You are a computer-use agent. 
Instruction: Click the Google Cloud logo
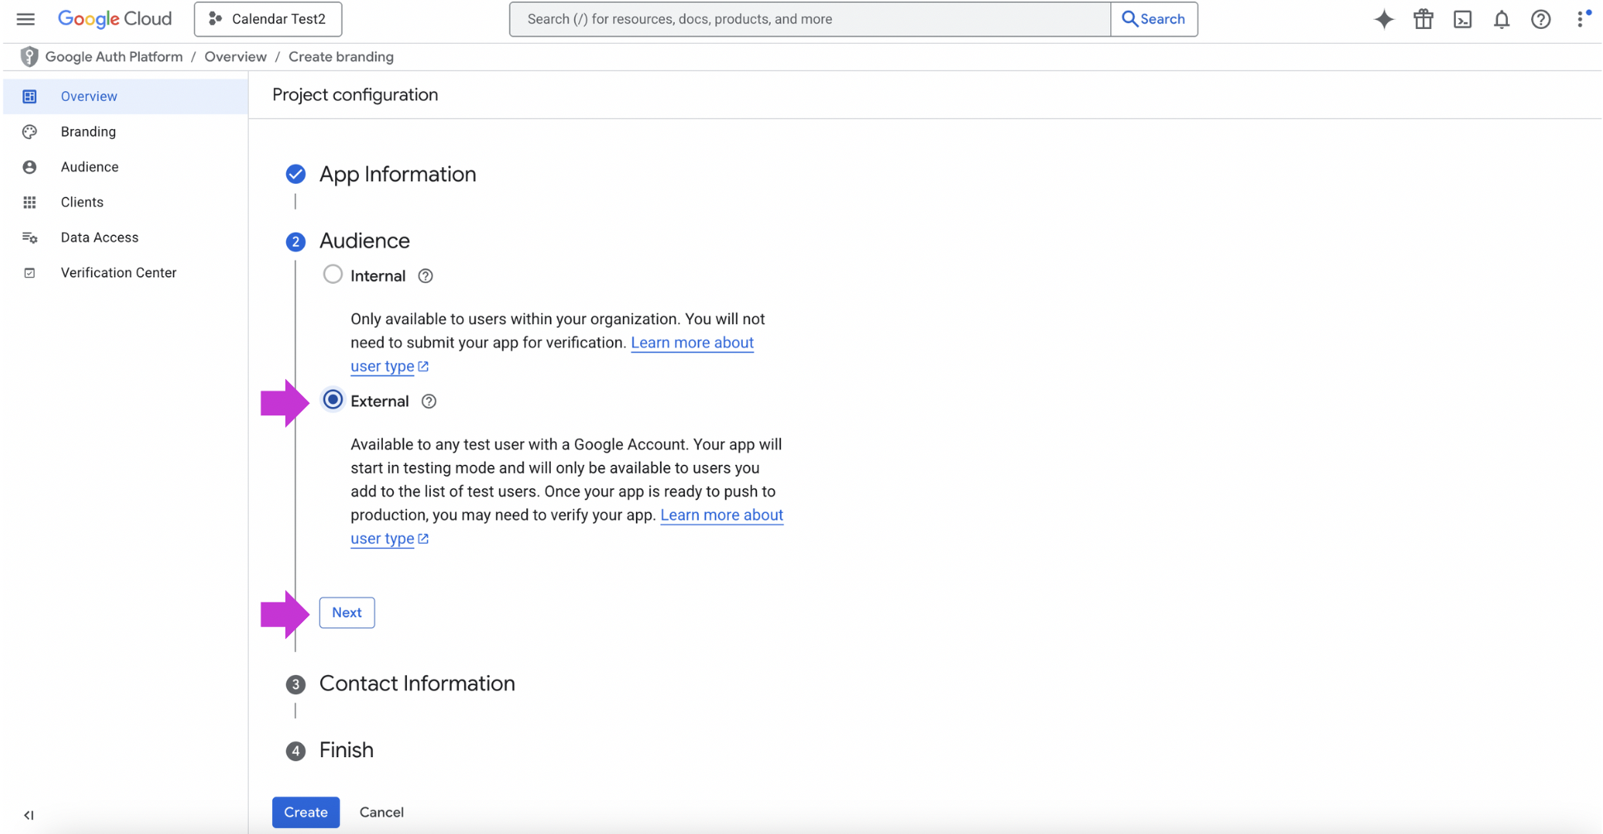(x=115, y=19)
